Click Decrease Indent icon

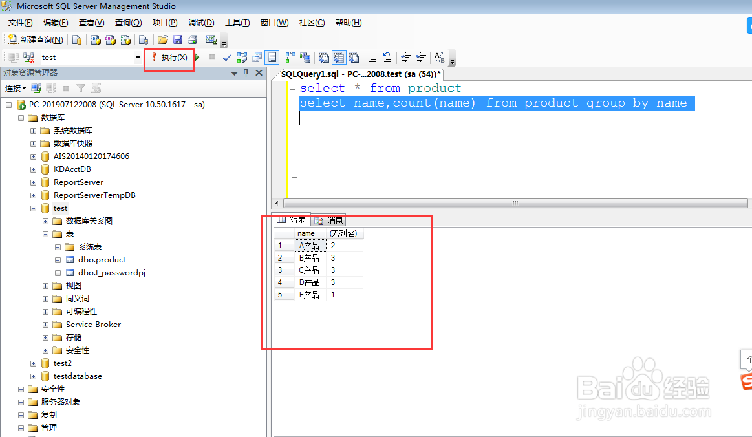pos(406,58)
